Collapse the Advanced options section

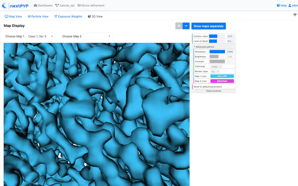[204, 47]
